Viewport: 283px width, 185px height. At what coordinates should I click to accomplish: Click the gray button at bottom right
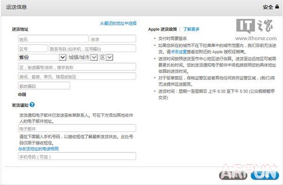coord(233,175)
